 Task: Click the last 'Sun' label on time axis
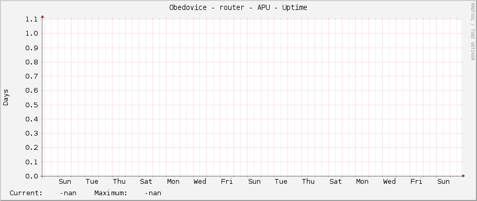pyautogui.click(x=443, y=182)
